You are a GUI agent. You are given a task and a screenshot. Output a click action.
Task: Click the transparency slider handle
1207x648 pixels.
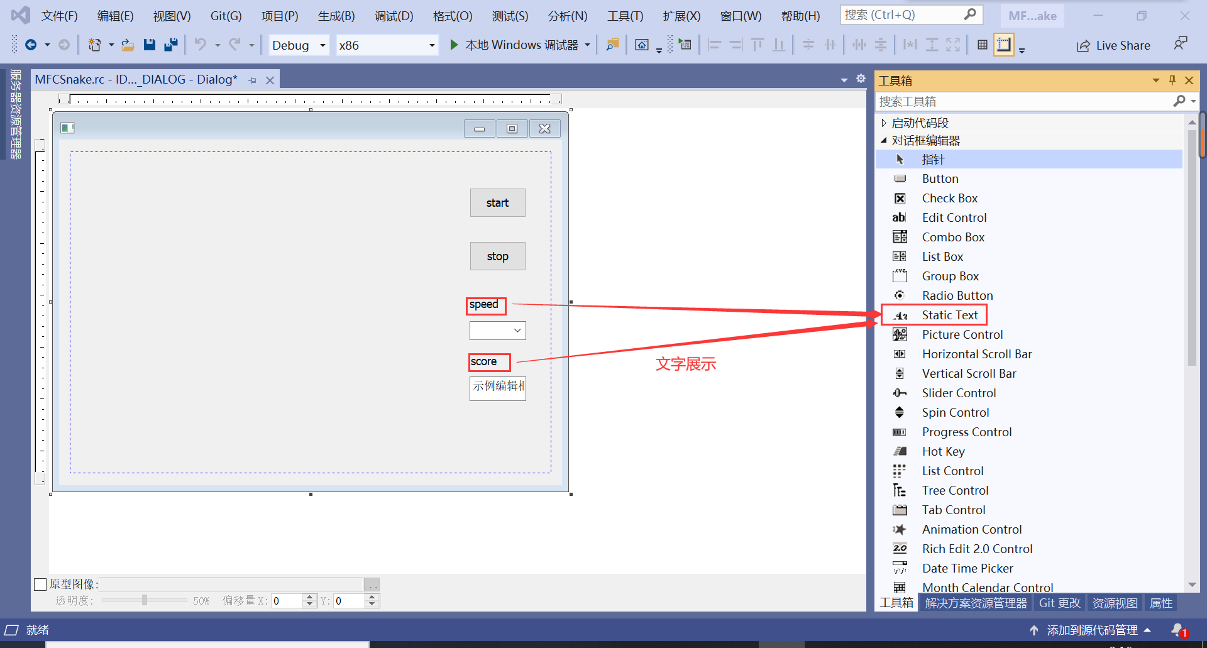coord(145,600)
